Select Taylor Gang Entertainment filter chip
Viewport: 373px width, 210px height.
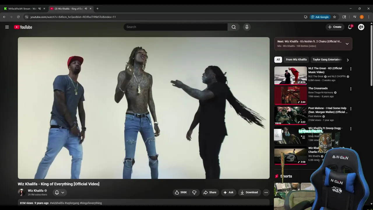(x=327, y=60)
